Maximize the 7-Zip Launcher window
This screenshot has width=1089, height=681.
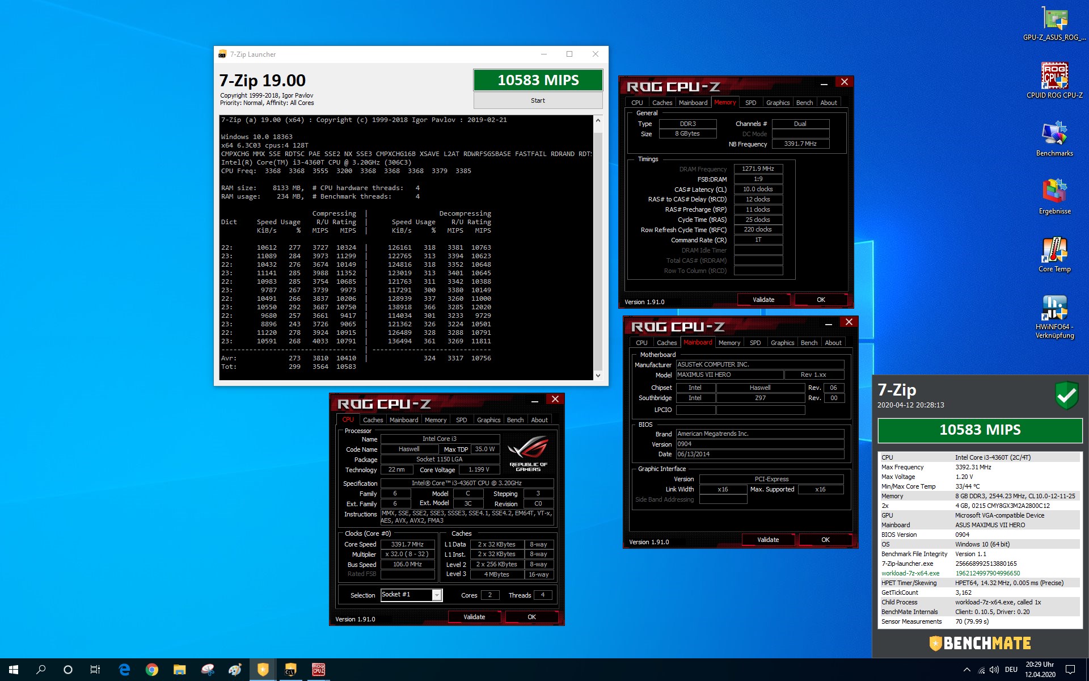[569, 54]
